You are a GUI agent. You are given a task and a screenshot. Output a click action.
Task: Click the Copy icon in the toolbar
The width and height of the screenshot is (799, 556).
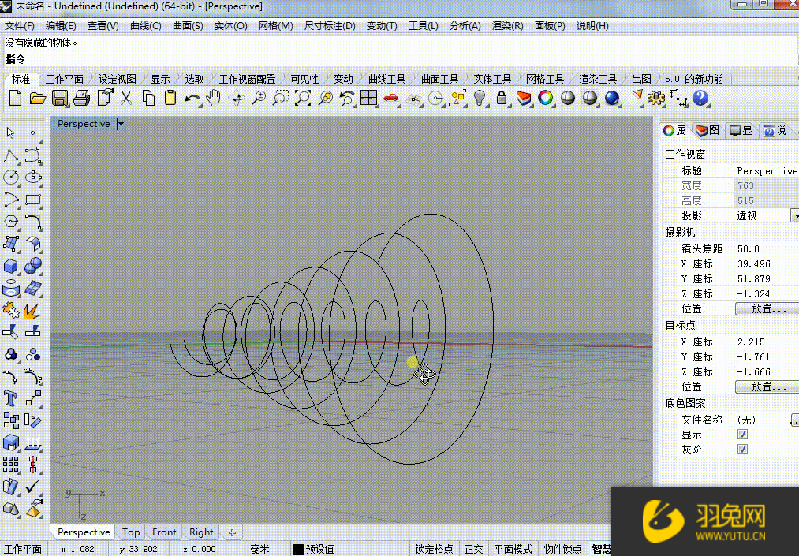148,98
